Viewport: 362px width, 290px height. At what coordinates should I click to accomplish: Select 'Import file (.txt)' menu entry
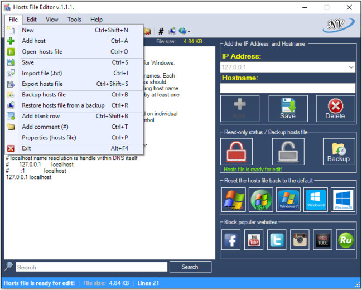(42, 73)
